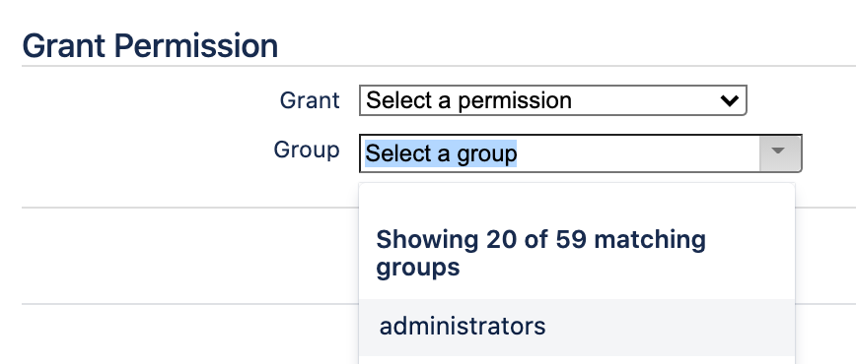Viewport: 856px width, 364px height.
Task: Click the divider line under Grant Permission heading
Action: pos(439,66)
